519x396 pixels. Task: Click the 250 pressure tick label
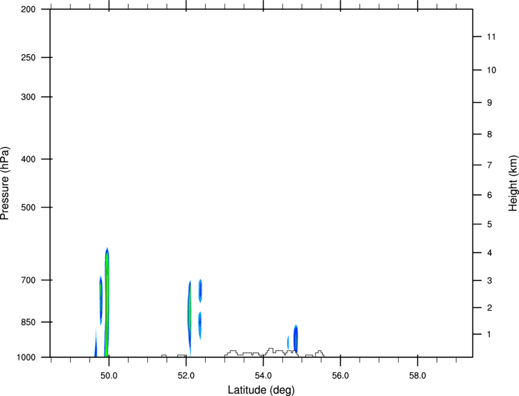[29, 57]
